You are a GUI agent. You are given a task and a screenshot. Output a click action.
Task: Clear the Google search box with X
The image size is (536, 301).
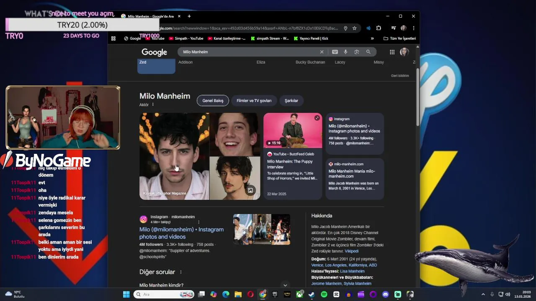coord(322,52)
